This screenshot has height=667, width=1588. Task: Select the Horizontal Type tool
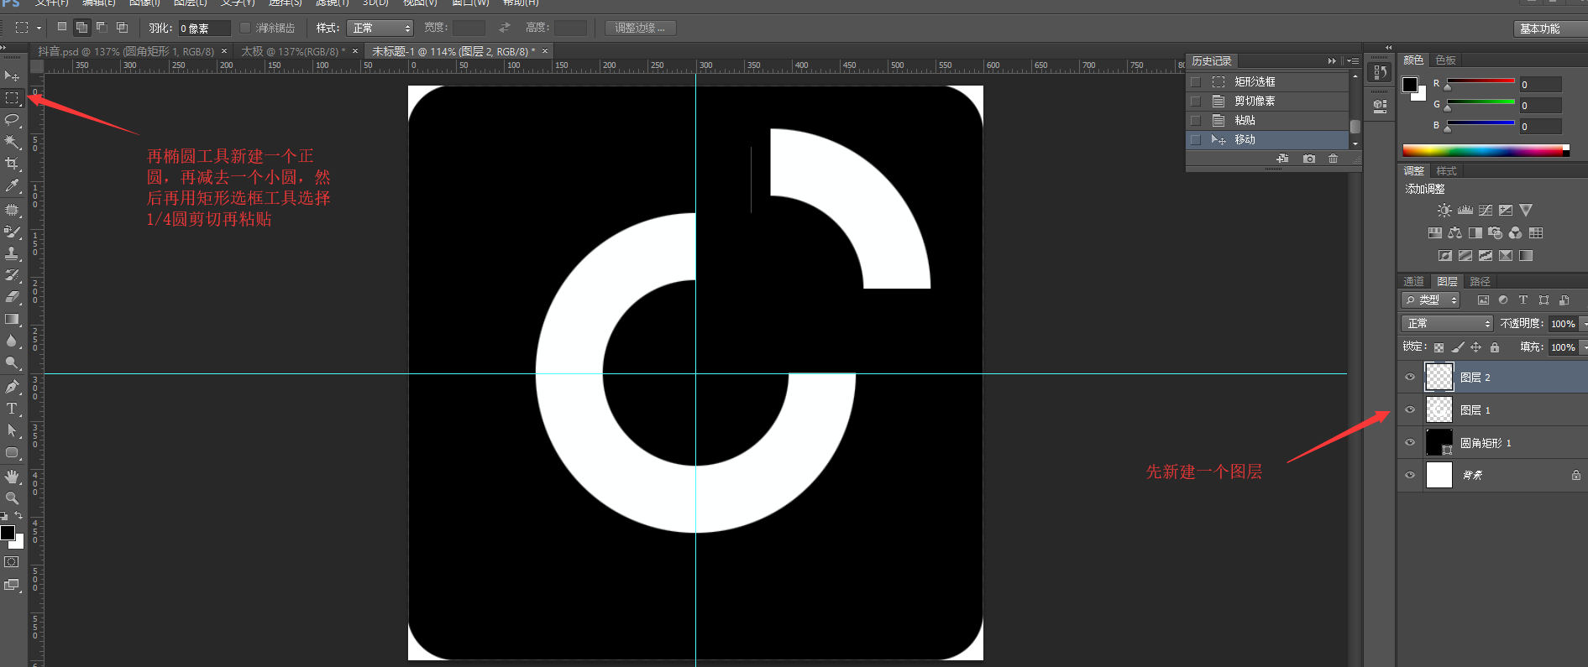pos(12,409)
